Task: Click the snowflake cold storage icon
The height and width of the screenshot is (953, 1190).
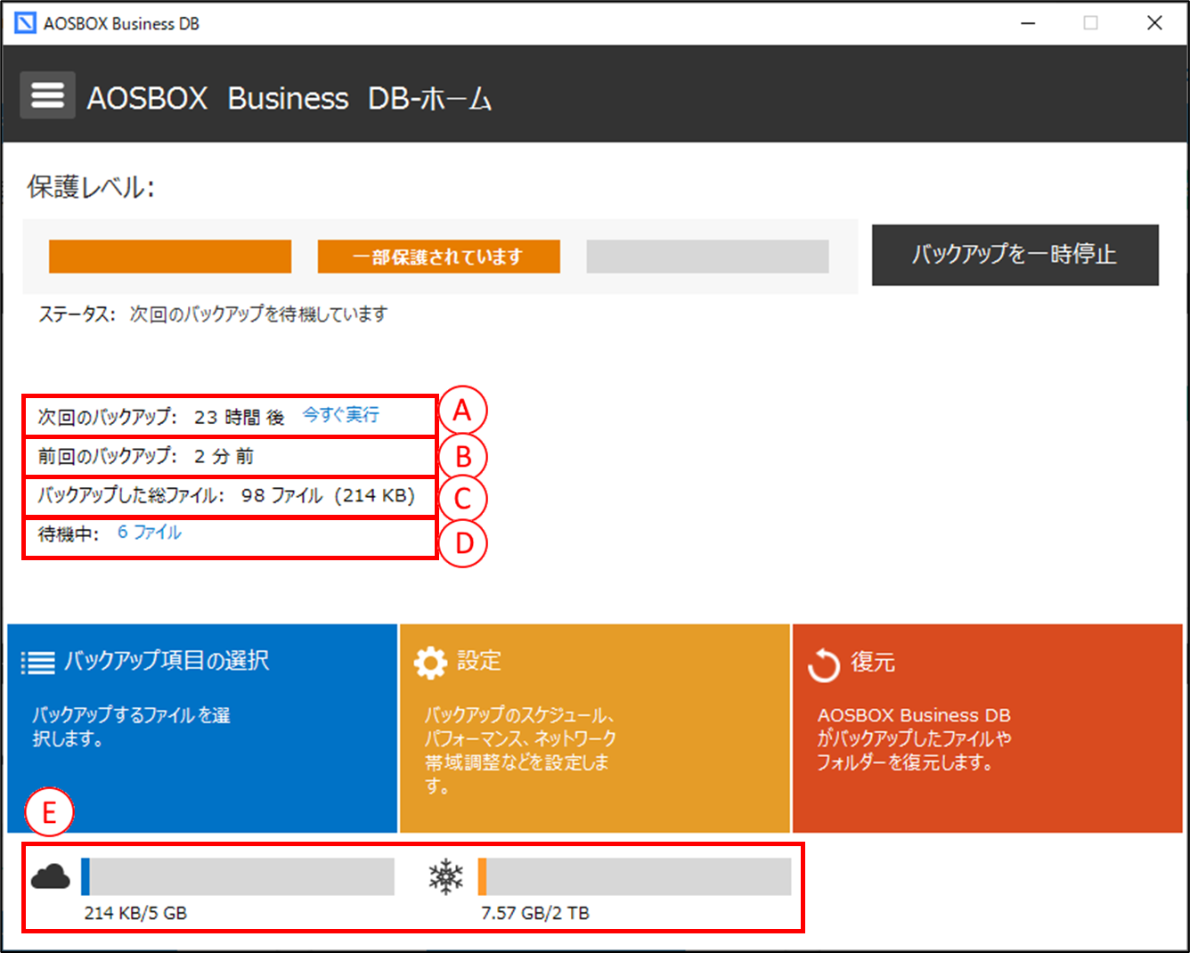Action: [446, 877]
